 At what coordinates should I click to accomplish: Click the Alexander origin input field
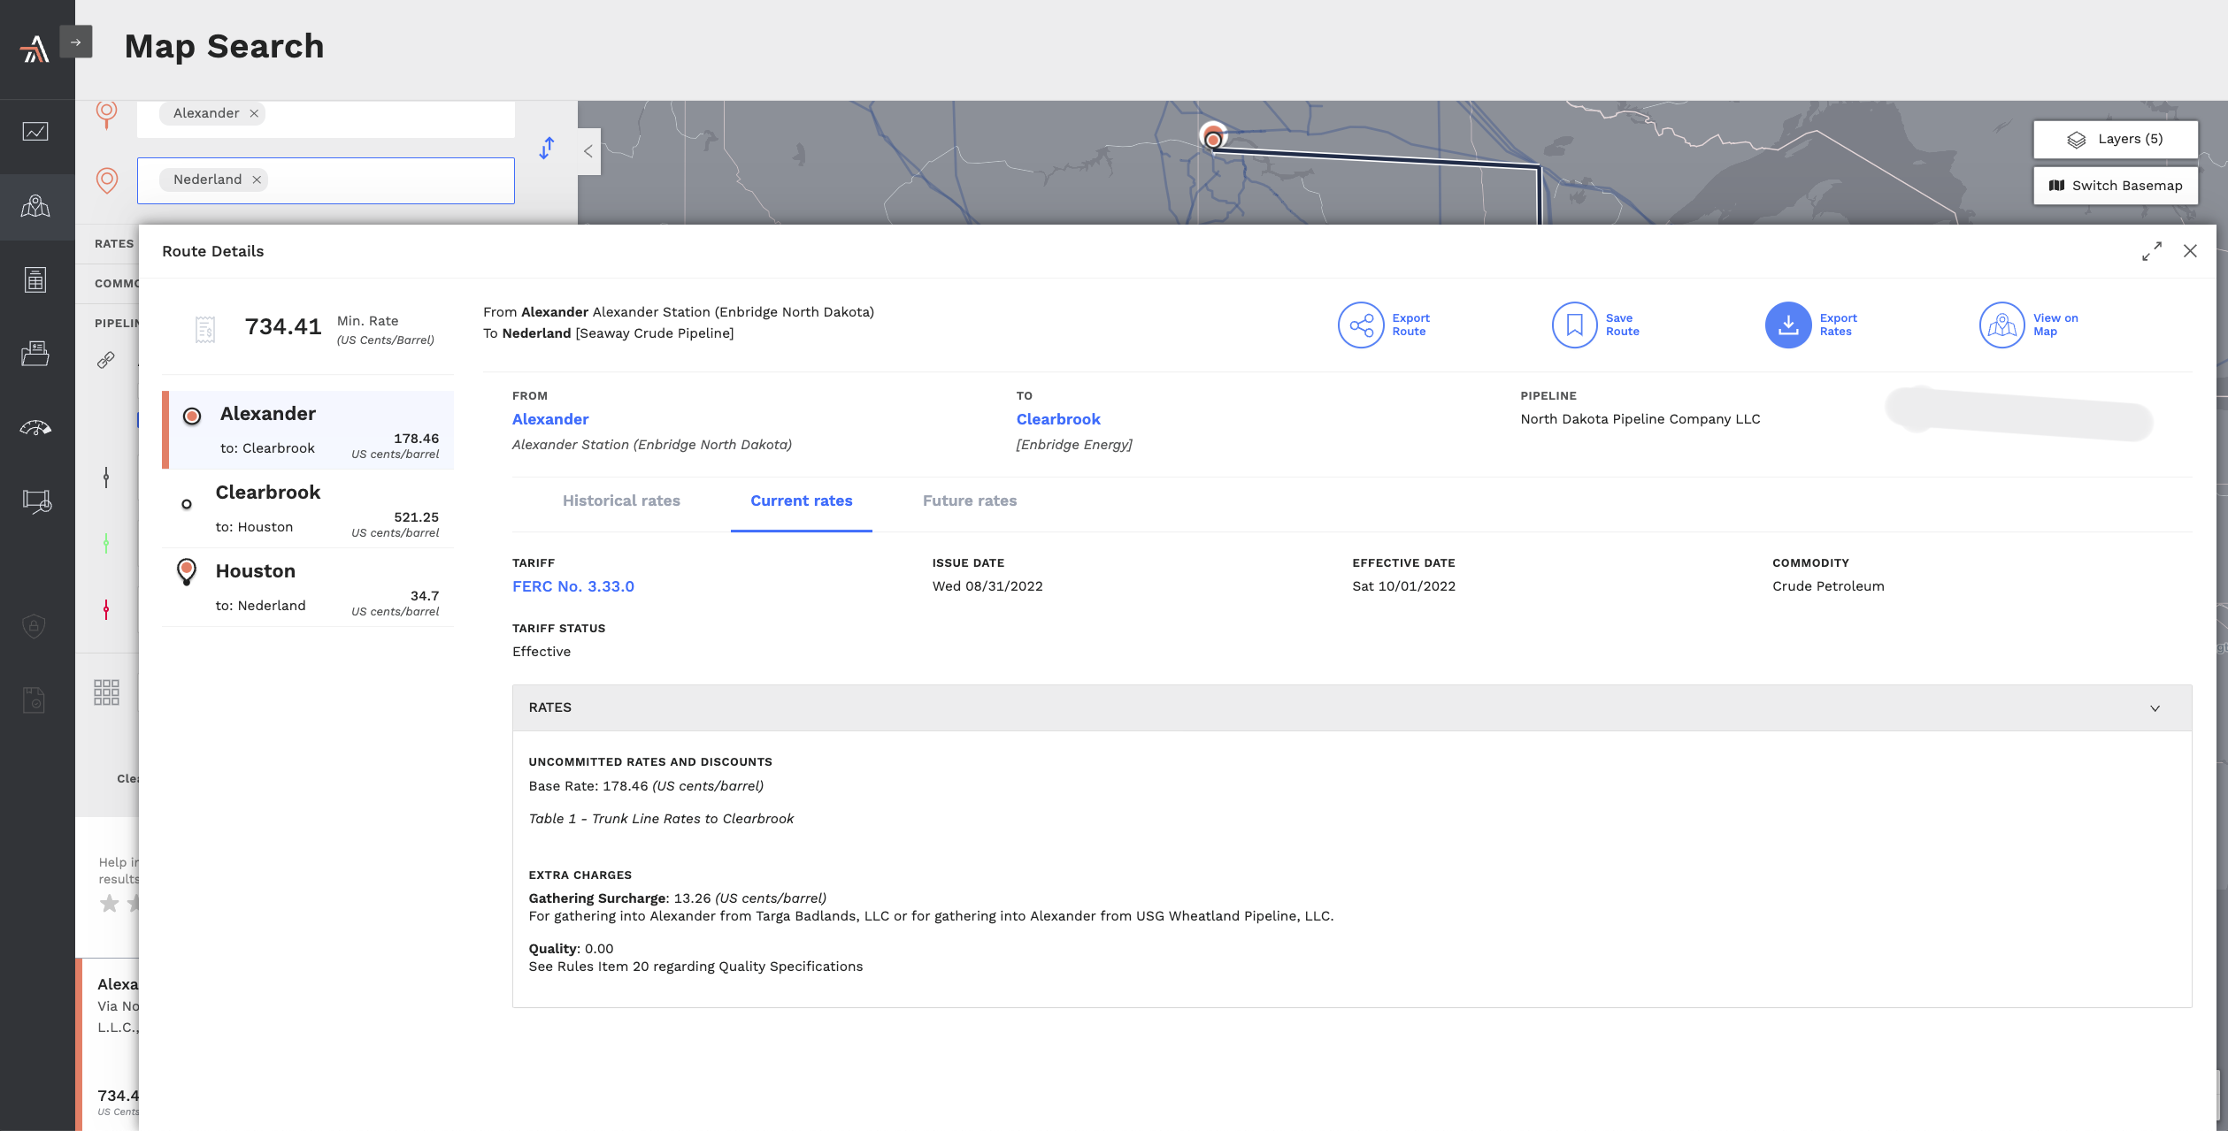click(x=326, y=118)
